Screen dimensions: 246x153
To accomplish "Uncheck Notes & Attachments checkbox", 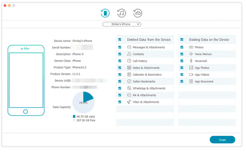I will [120, 68].
